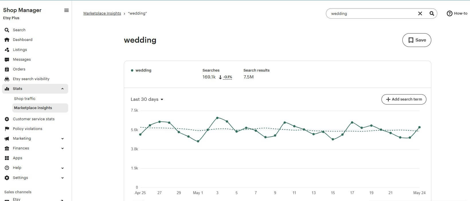Open Apps in the sidebar
Viewport: 470px width, 201px height.
coord(17,158)
